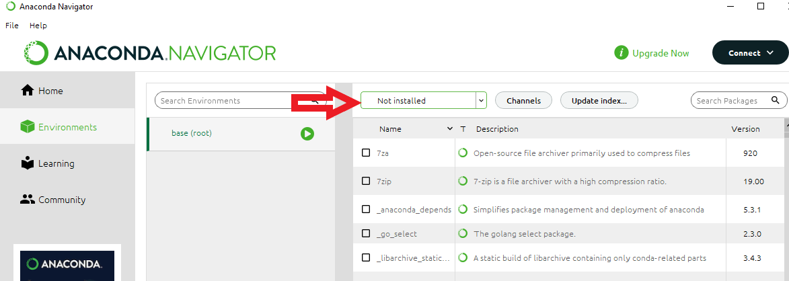Click the Upgrade Now link

click(661, 53)
